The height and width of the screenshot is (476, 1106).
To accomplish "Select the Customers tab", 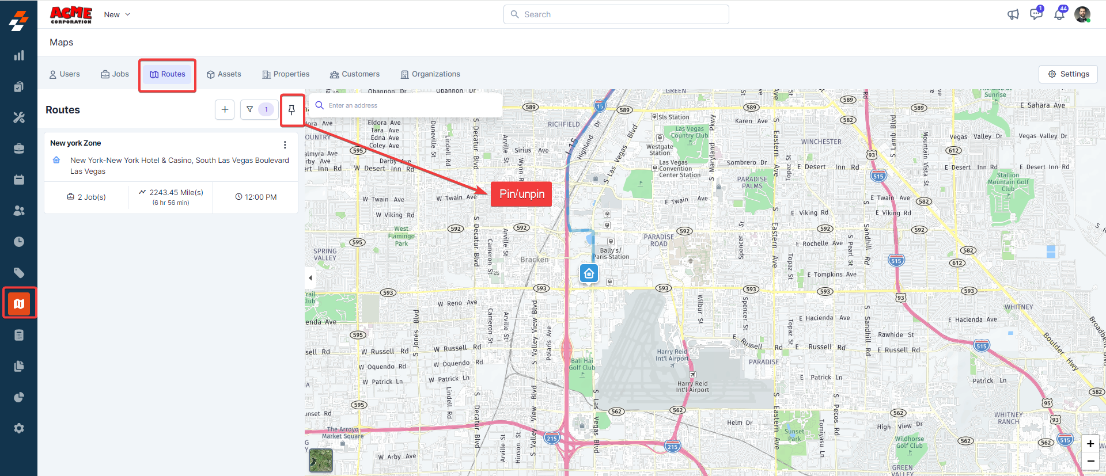I will point(355,74).
